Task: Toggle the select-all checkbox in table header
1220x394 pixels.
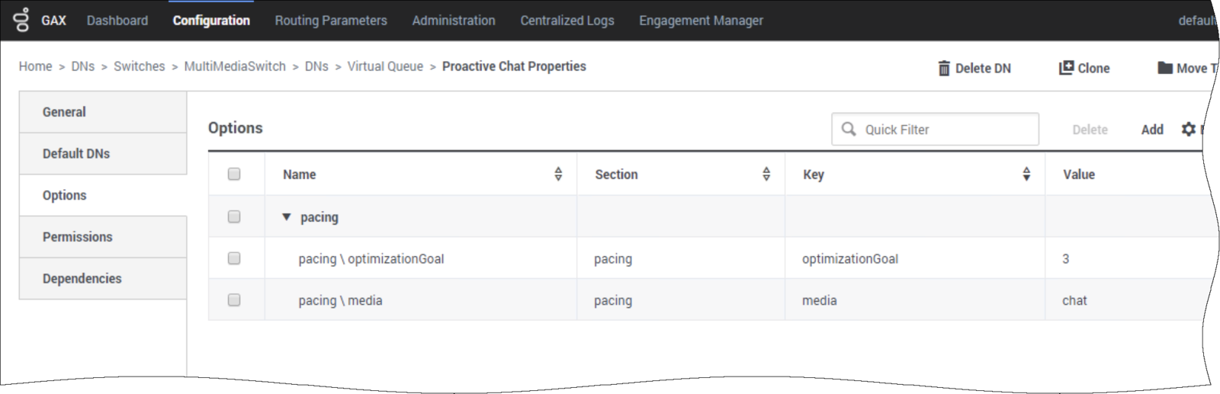Action: (234, 174)
